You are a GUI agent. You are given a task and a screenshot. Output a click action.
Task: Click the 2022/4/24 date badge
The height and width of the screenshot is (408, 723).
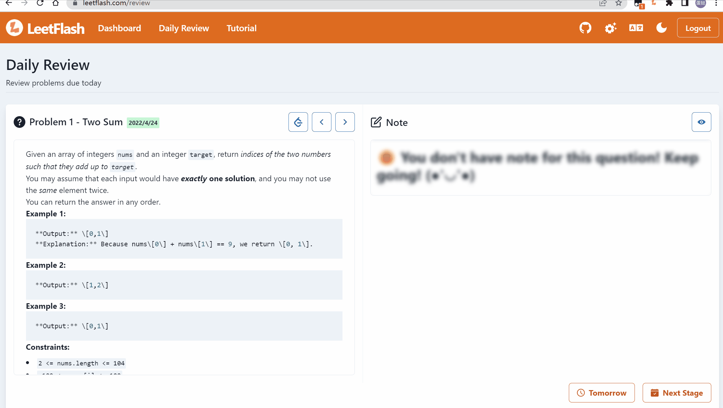143,123
